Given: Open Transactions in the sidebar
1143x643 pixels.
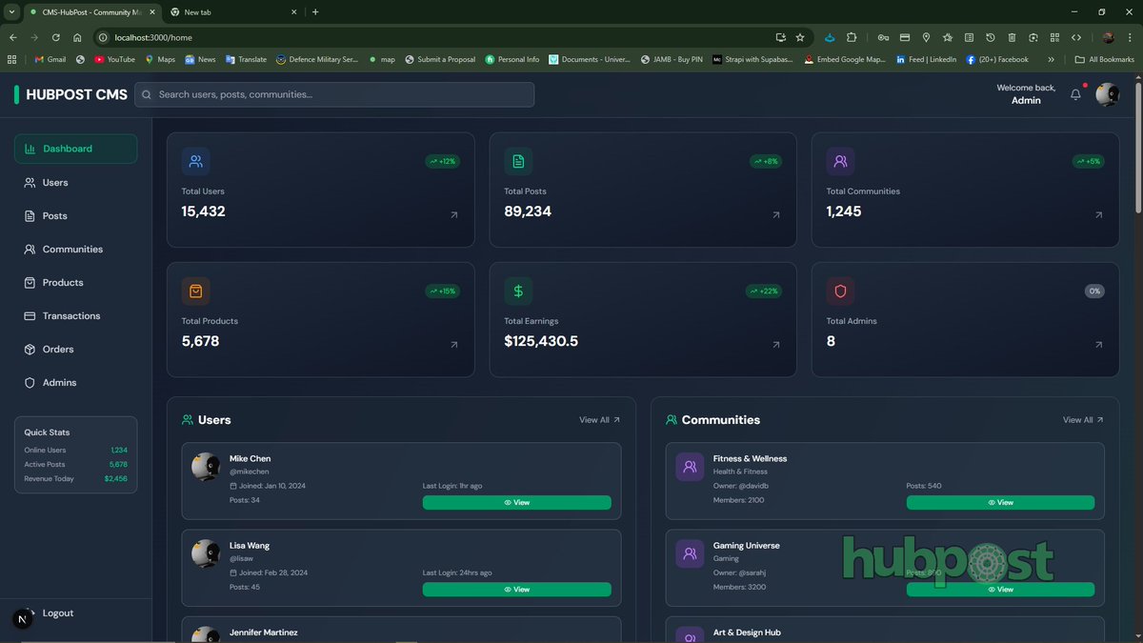Looking at the screenshot, I should (75, 315).
